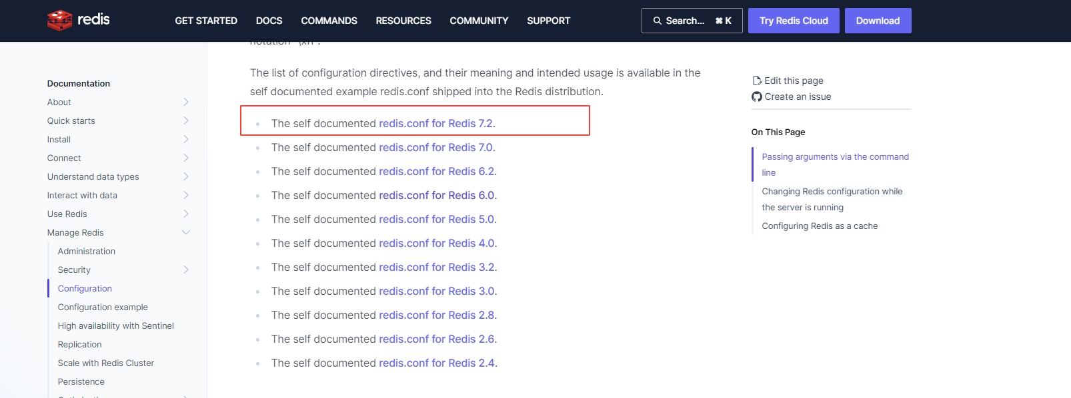1071x398 pixels.
Task: Open the Security sidebar page
Action: coord(74,270)
